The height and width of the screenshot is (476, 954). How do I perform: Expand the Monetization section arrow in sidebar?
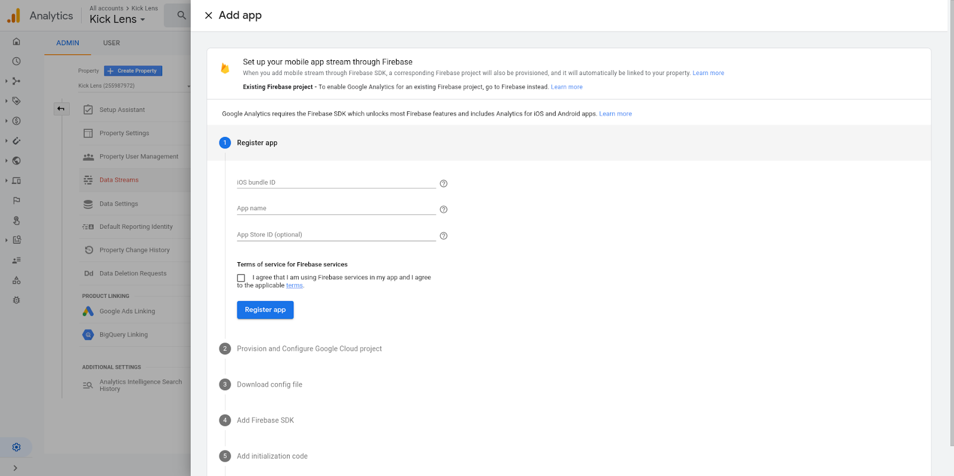point(7,121)
